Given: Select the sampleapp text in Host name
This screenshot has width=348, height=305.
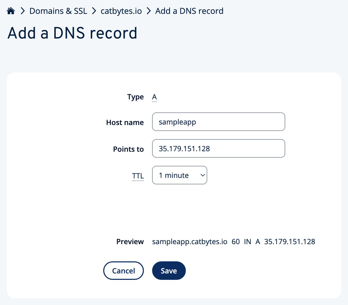Looking at the screenshot, I should pos(177,122).
